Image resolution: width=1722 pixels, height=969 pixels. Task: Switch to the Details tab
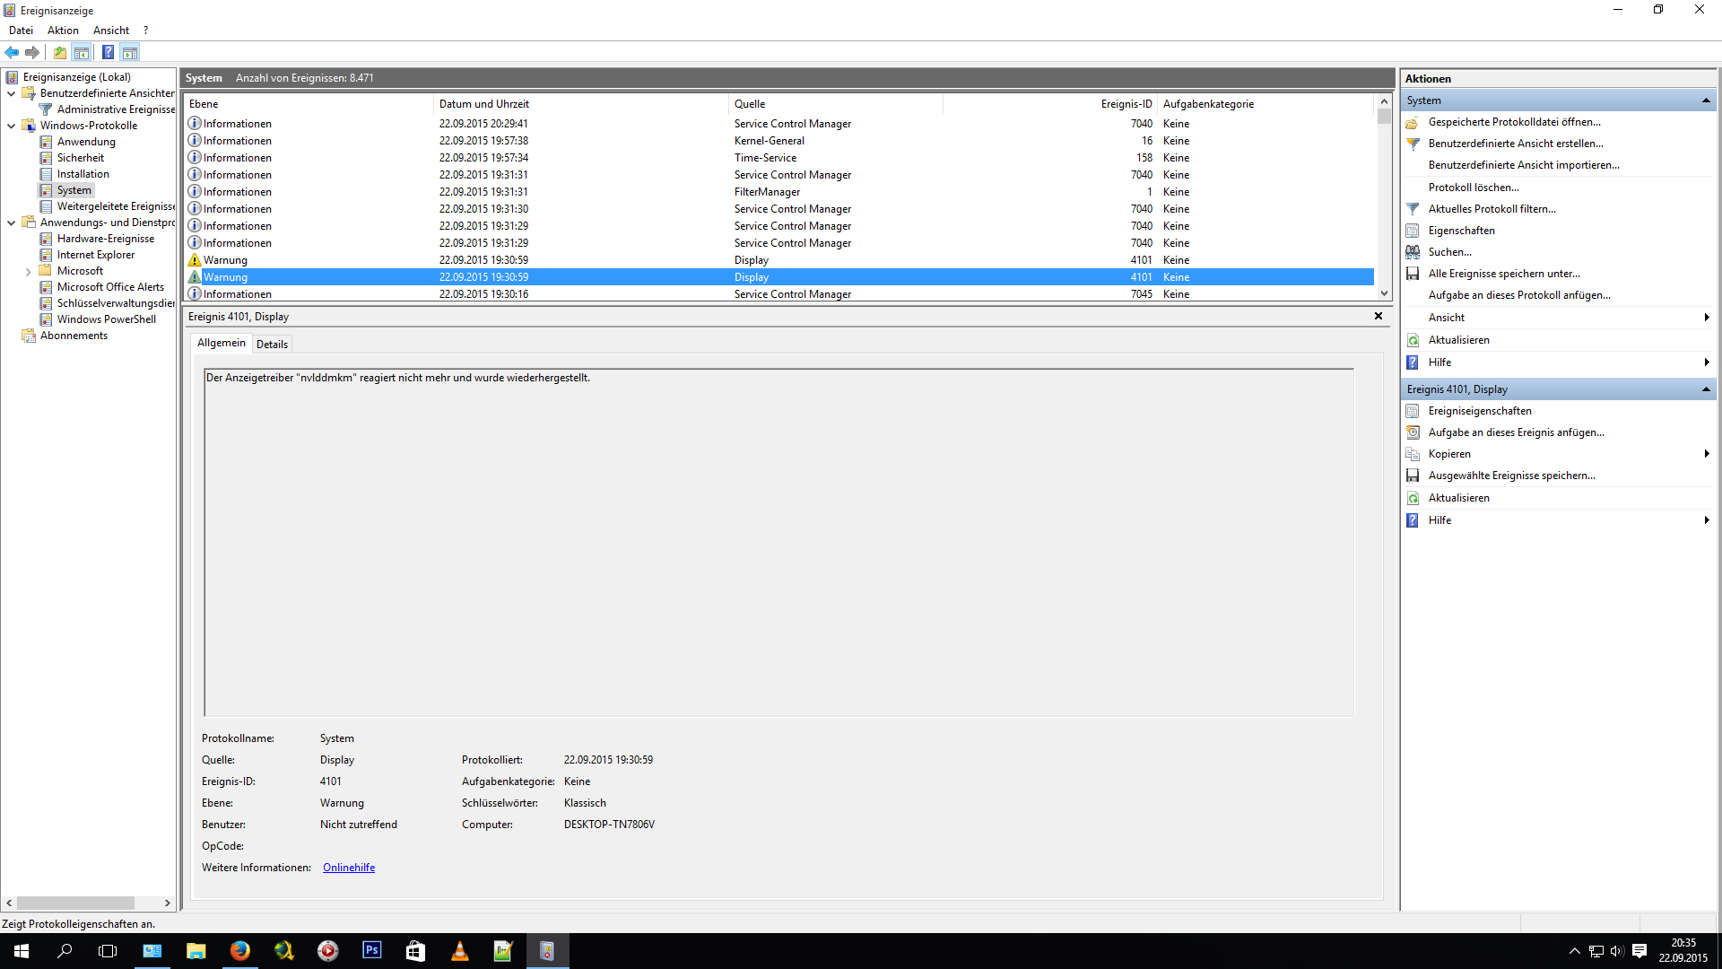point(272,345)
